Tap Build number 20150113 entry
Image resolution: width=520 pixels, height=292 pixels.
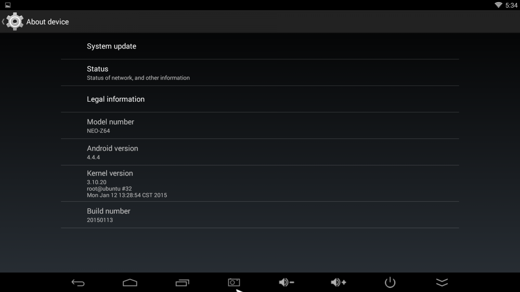click(x=260, y=215)
